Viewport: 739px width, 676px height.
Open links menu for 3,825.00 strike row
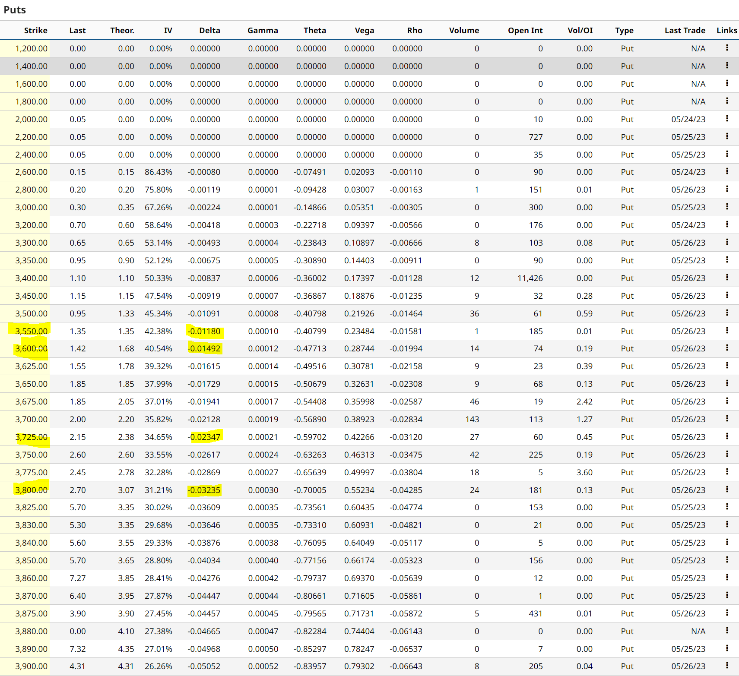pos(727,507)
